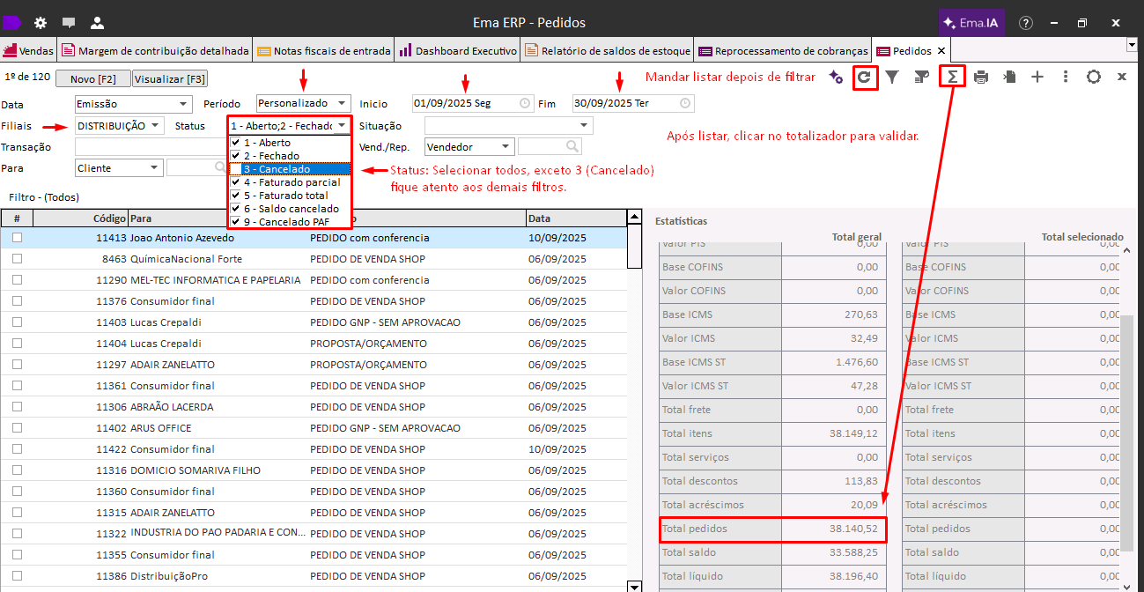Open the Filiais DISTRIBUIÇÃO dropdown
Viewport: 1144px width, 592px height.
coord(155,126)
